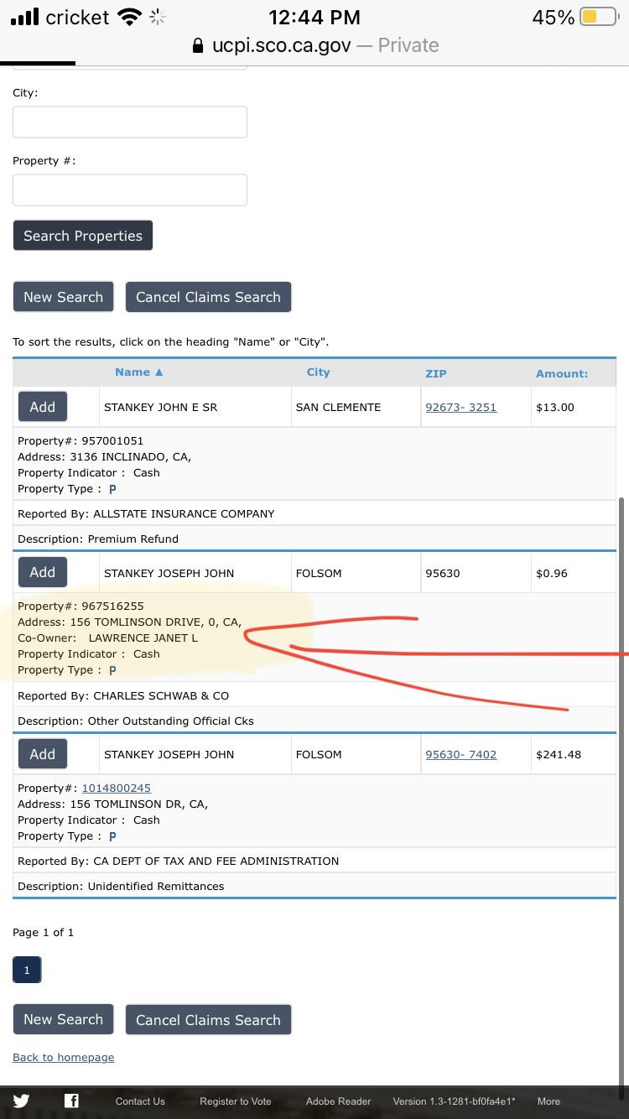Select Reported By CA DEPT OF TAX text
The image size is (629, 1119).
tap(179, 861)
